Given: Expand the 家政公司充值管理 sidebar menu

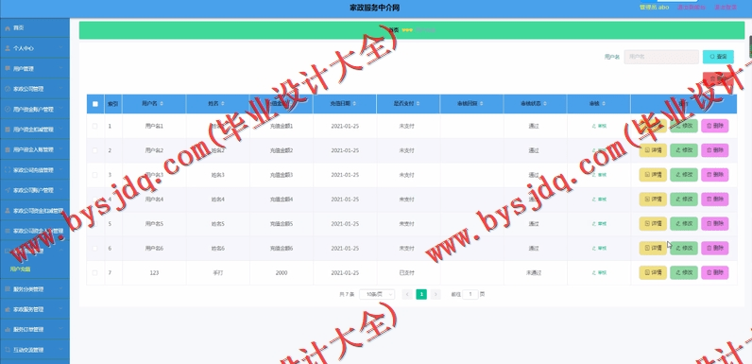Looking at the screenshot, I should (x=35, y=170).
